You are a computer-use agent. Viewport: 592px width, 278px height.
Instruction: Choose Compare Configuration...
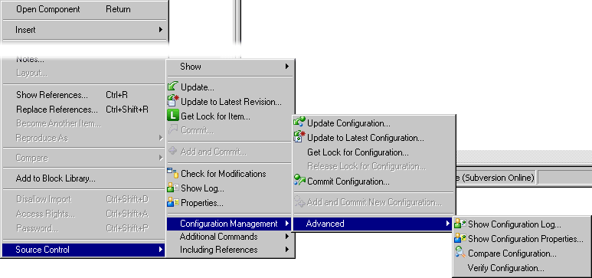(522, 253)
